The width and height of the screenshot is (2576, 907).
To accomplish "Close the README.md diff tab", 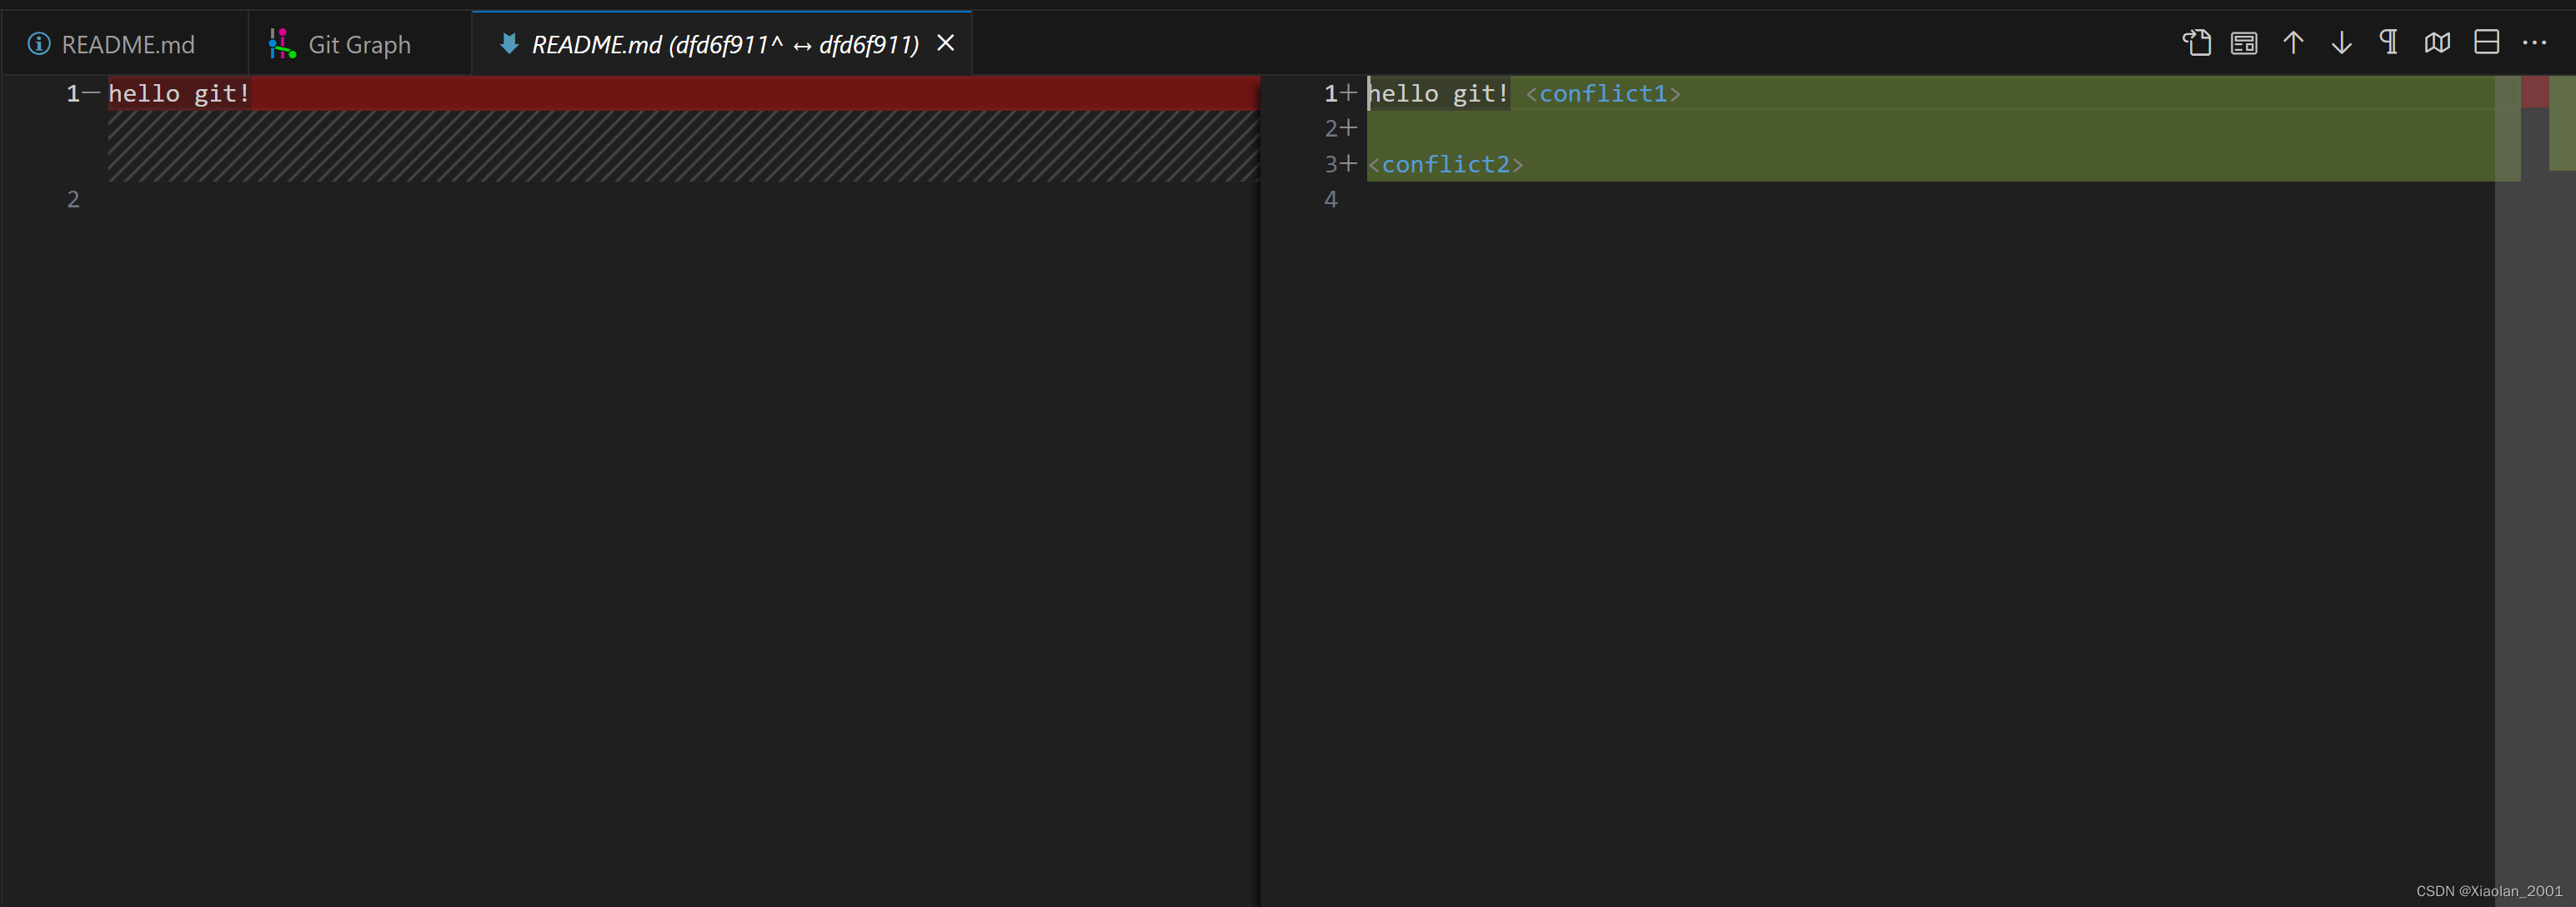I will (945, 43).
